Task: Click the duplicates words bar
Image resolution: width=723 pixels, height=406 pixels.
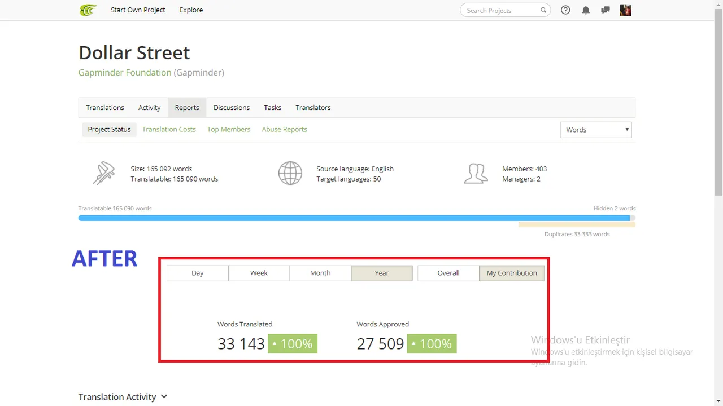Action: (x=577, y=224)
